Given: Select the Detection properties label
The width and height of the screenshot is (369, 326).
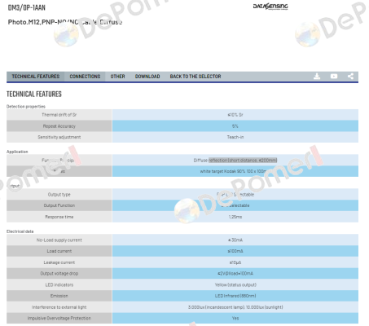Looking at the screenshot, I should point(26,107).
